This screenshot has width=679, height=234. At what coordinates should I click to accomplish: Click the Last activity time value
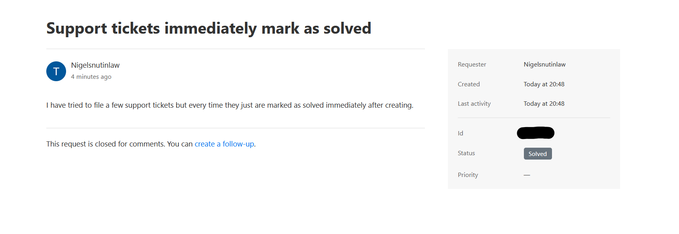[544, 104]
